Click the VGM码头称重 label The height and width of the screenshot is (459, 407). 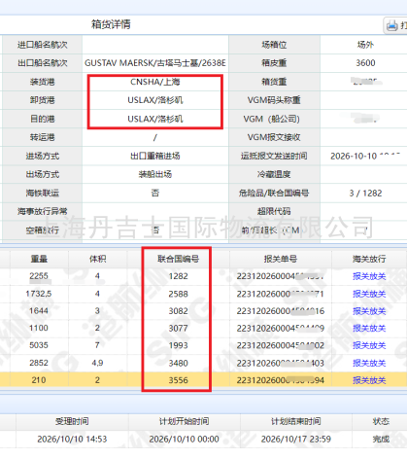(x=274, y=100)
